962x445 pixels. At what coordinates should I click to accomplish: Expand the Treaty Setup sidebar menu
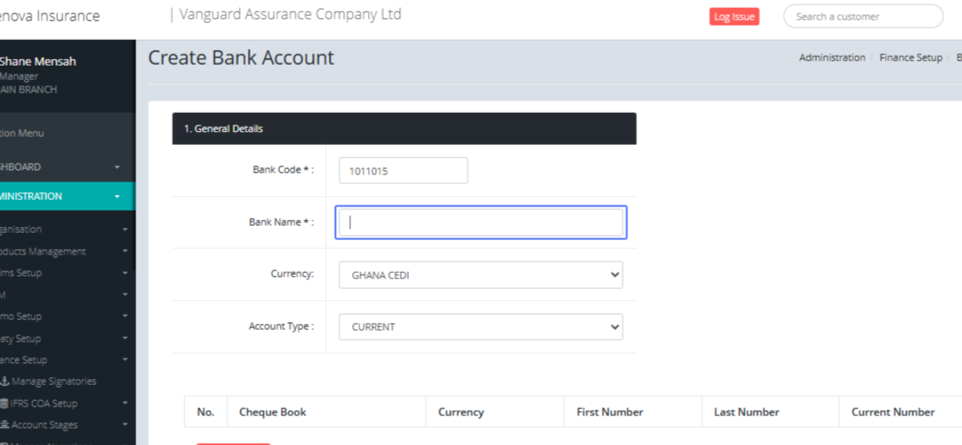pos(64,339)
